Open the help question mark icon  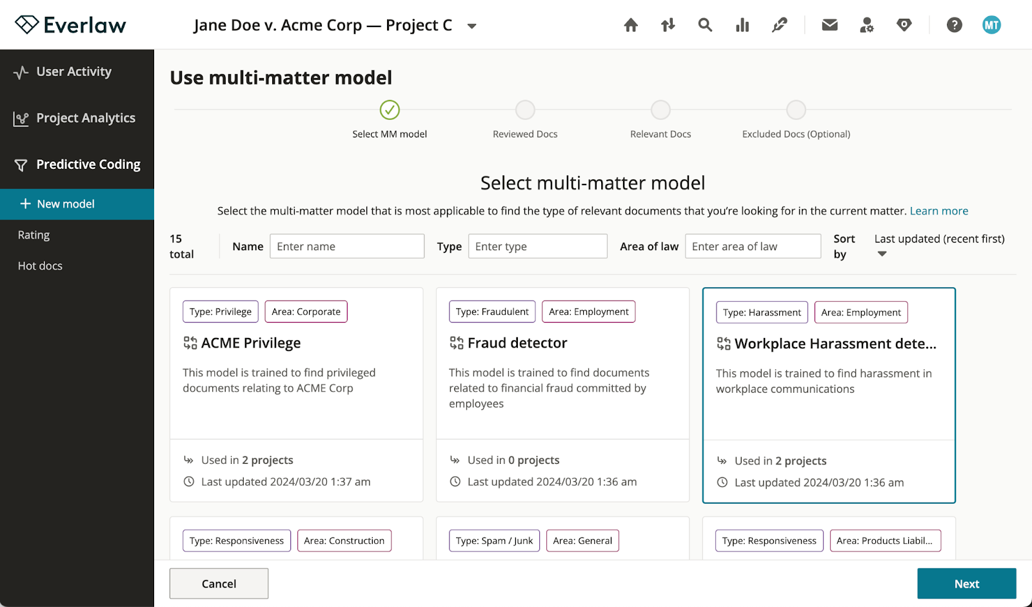pyautogui.click(x=955, y=25)
